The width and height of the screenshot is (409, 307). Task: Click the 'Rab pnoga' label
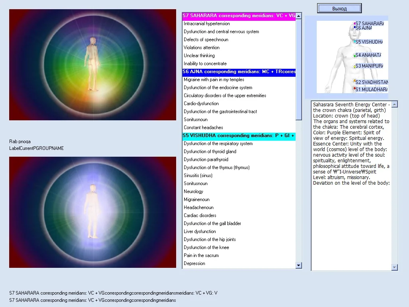coord(20,142)
